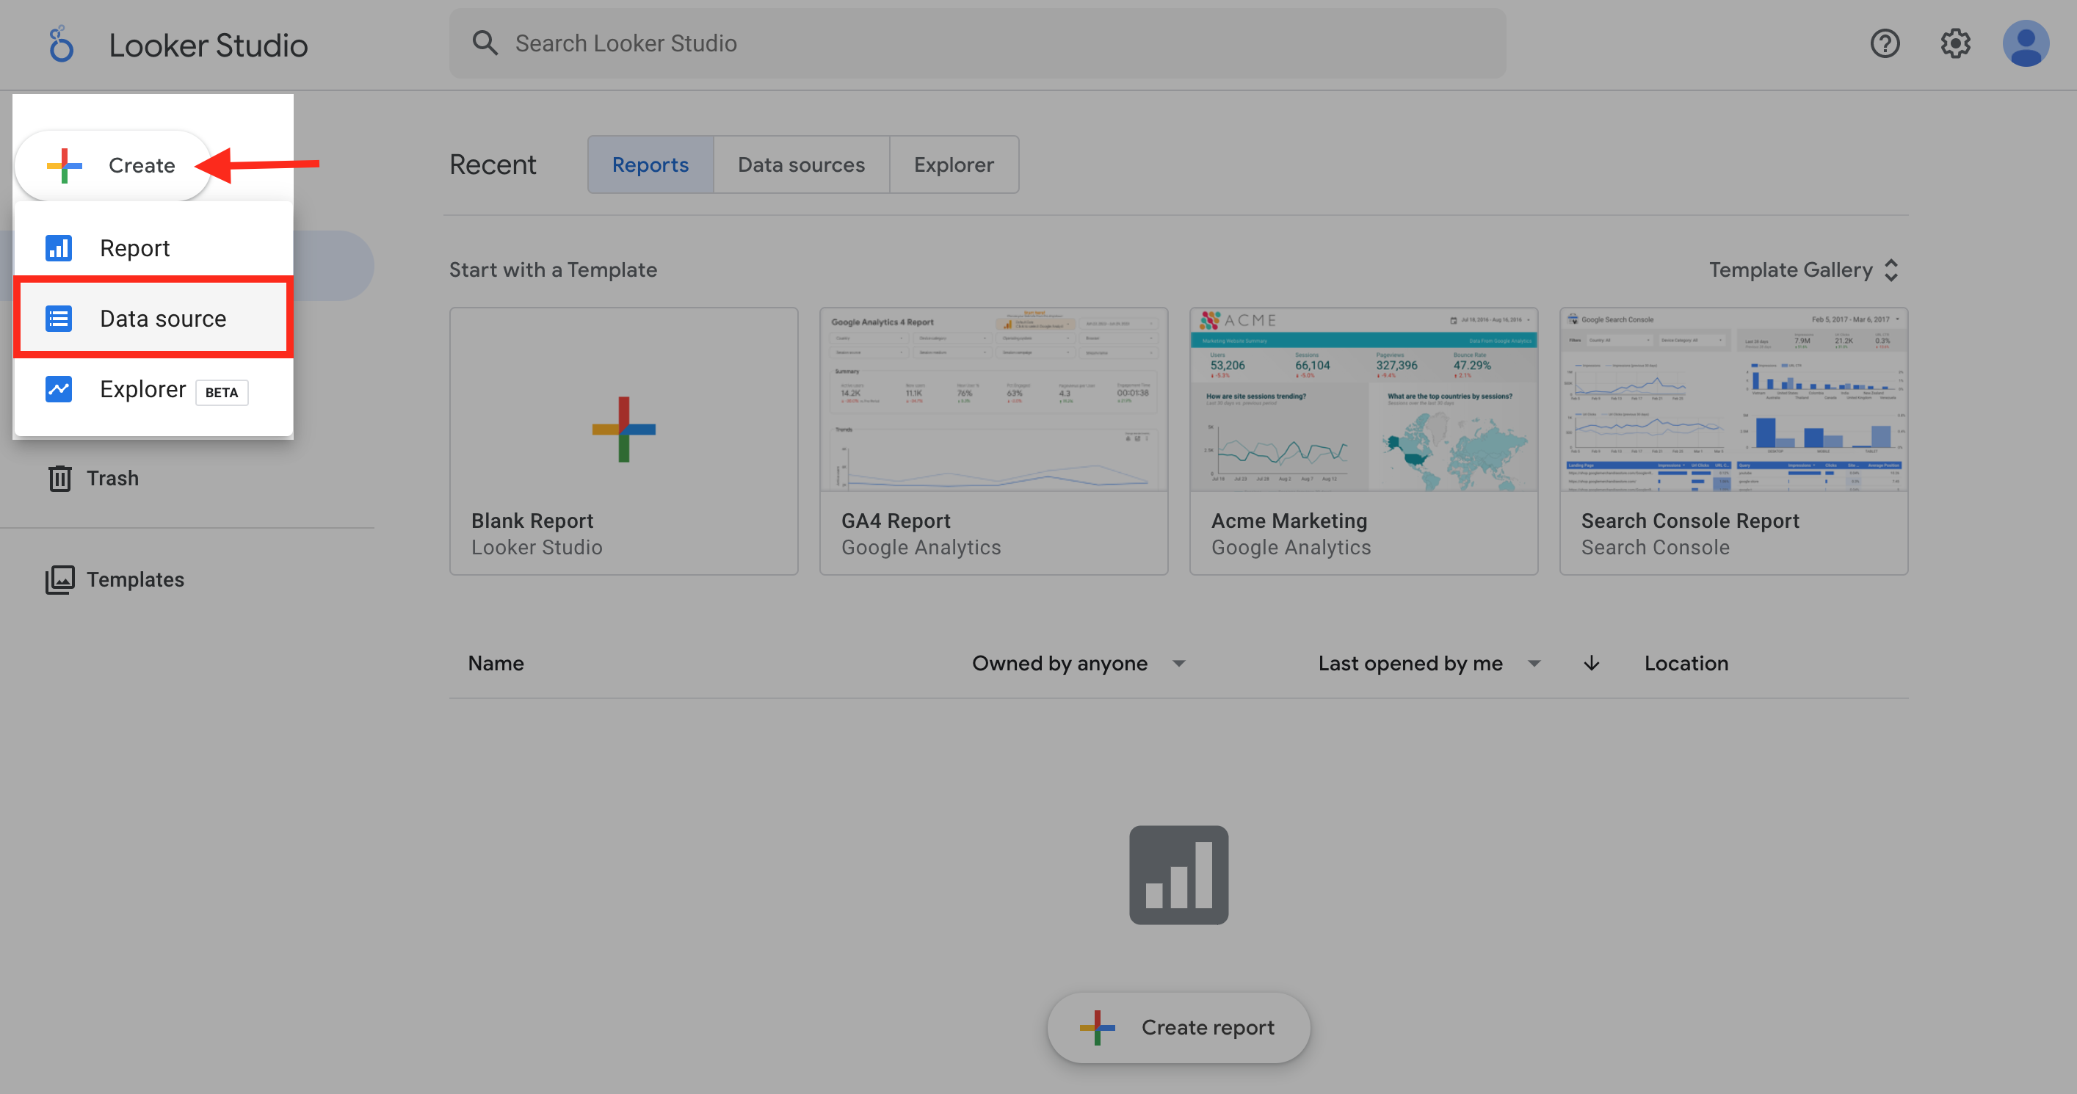Viewport: 2077px width, 1094px height.
Task: Select Explorer BETA from the Create menu
Action: 142,388
